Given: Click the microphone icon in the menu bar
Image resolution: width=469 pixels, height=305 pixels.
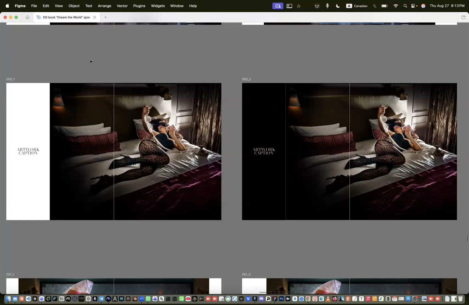Looking at the screenshot, I should (x=327, y=6).
